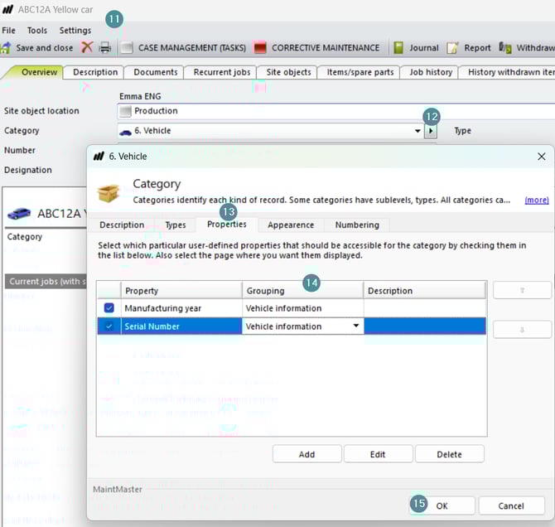Click the red X delete icon
The width and height of the screenshot is (555, 527).
pyautogui.click(x=87, y=48)
